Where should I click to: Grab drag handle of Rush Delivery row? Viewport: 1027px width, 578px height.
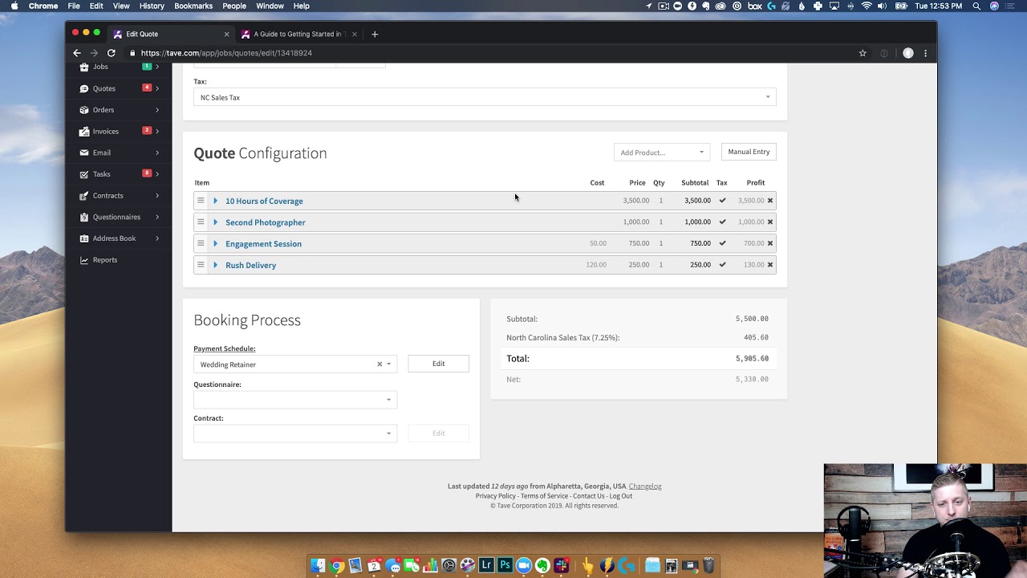[x=201, y=265]
